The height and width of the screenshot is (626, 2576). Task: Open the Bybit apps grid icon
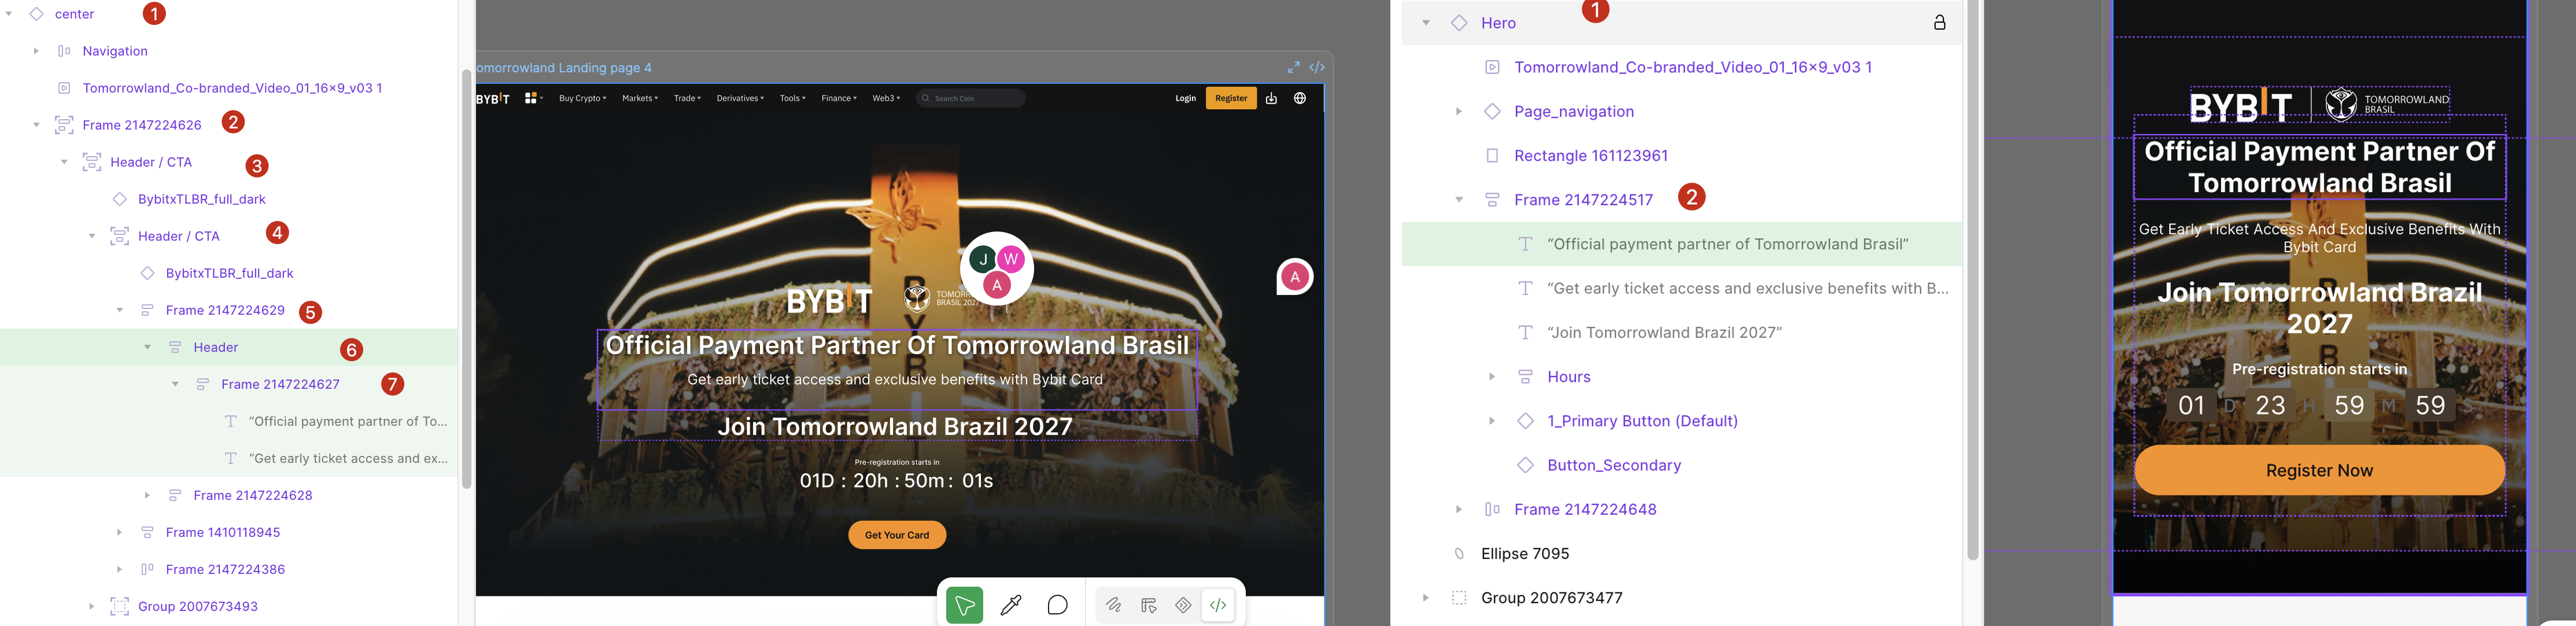[532, 98]
